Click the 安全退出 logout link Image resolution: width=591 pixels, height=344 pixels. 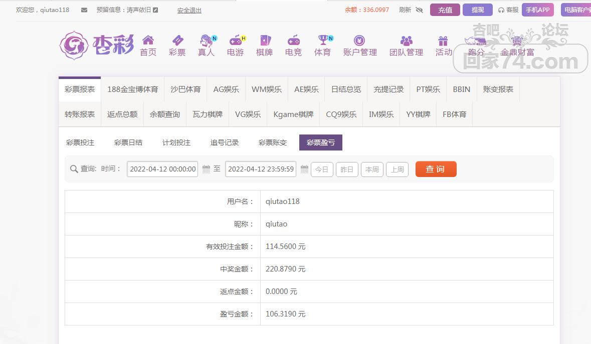189,10
